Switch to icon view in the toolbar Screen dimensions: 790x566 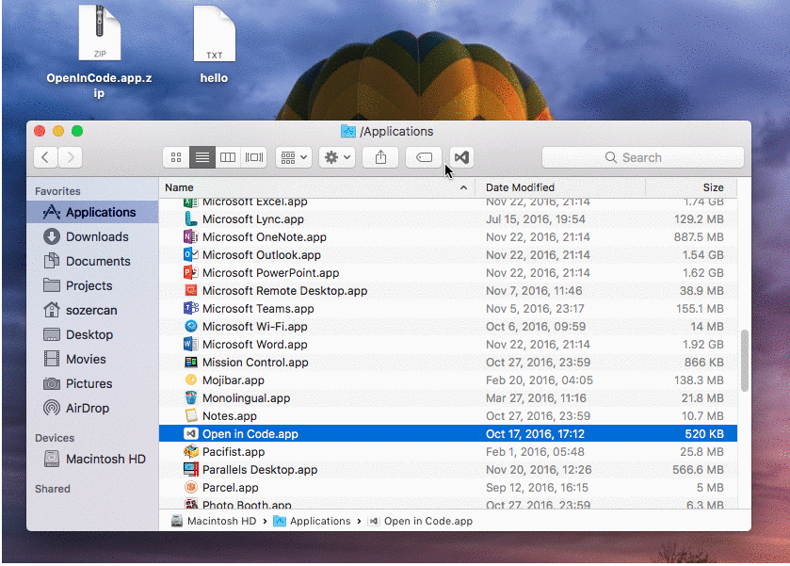click(176, 157)
